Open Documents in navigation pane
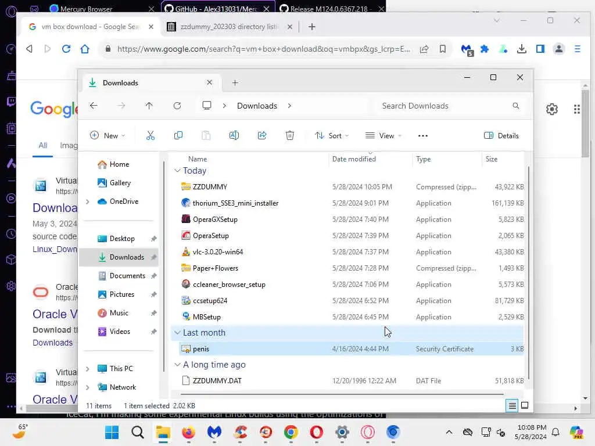595x446 pixels. pos(127,276)
